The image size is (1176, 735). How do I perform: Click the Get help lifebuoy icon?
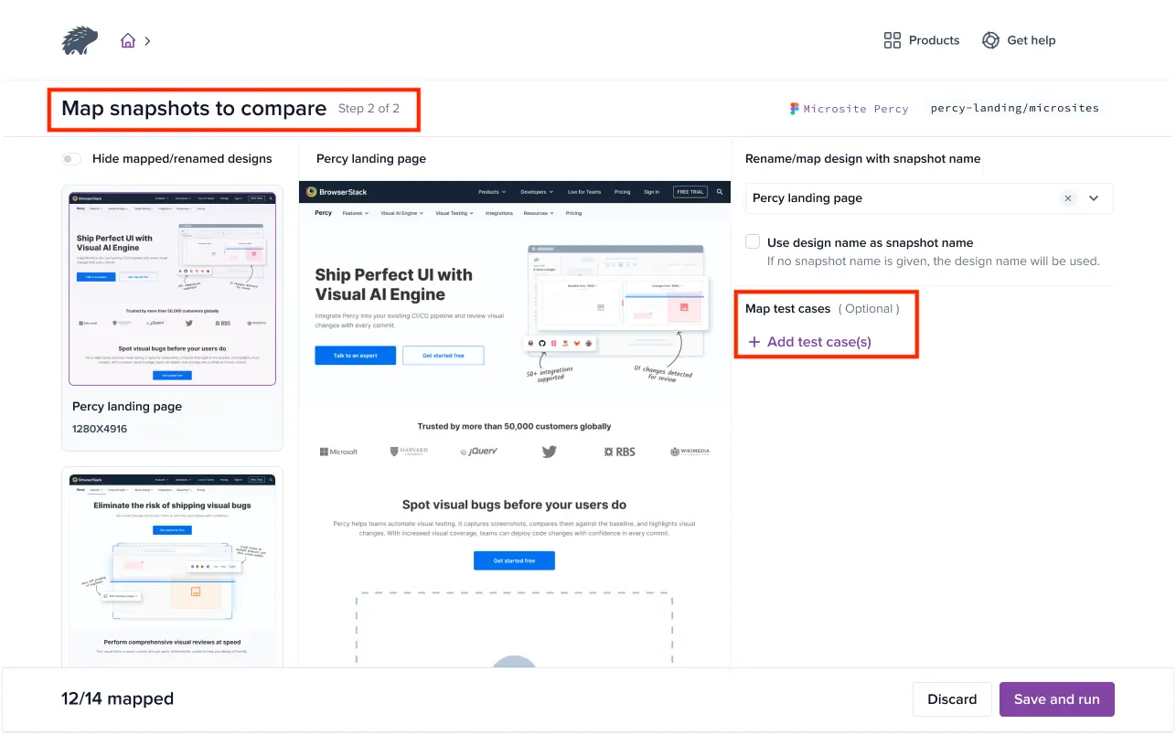pos(990,40)
